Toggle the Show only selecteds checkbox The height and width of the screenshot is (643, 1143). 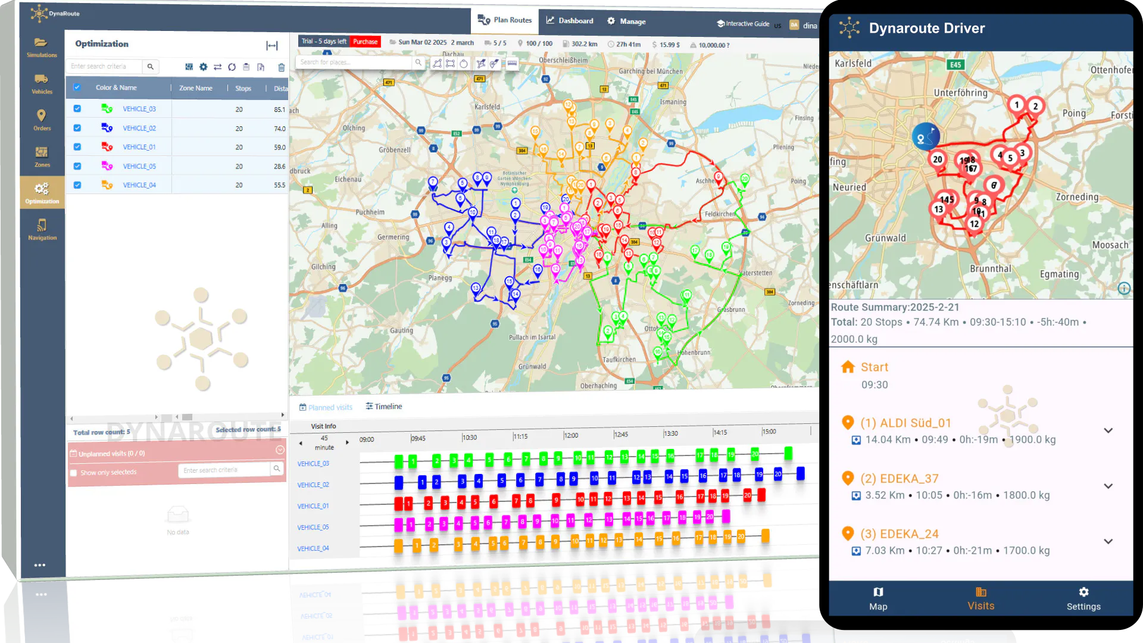point(74,473)
